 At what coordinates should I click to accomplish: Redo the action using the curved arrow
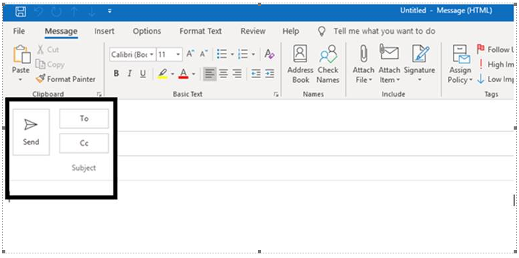click(56, 11)
